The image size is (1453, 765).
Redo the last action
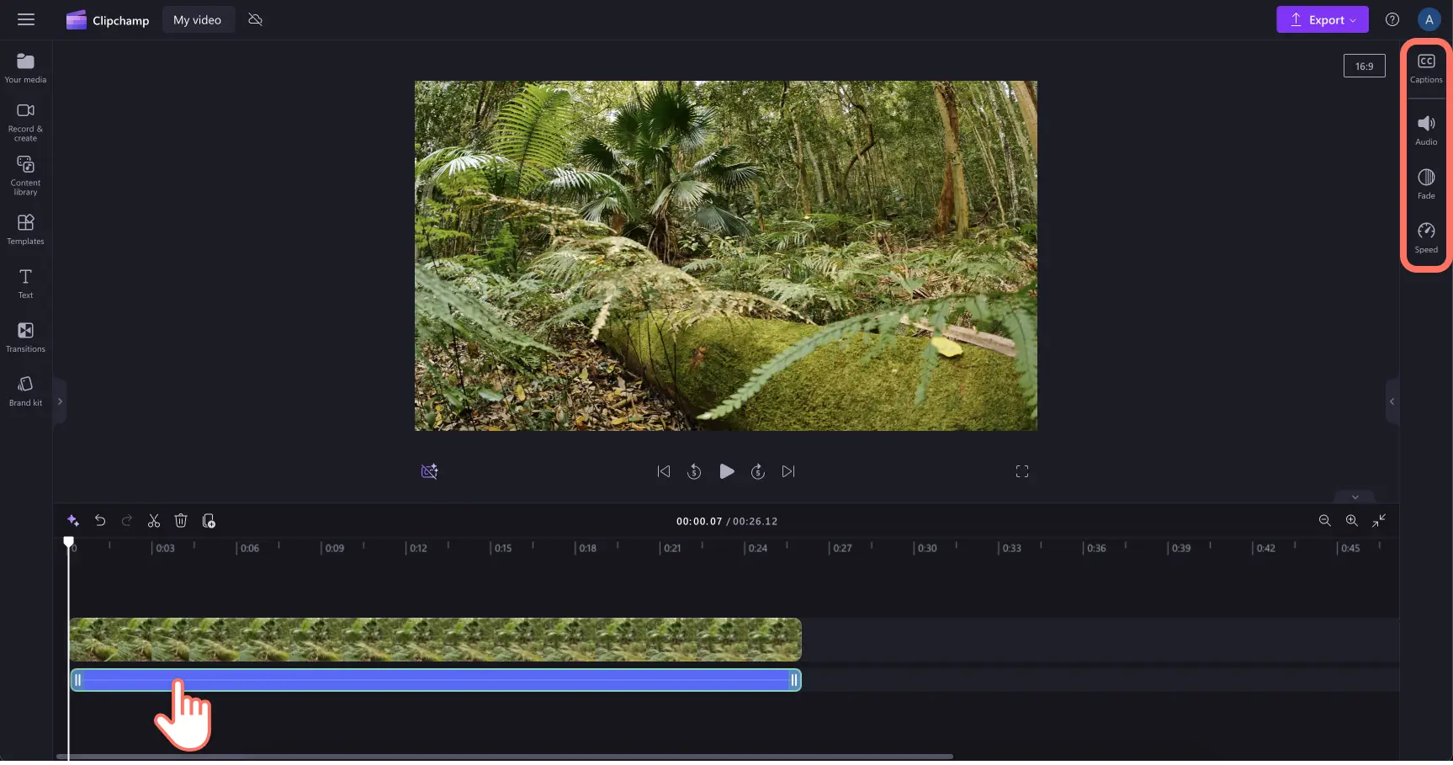[127, 521]
